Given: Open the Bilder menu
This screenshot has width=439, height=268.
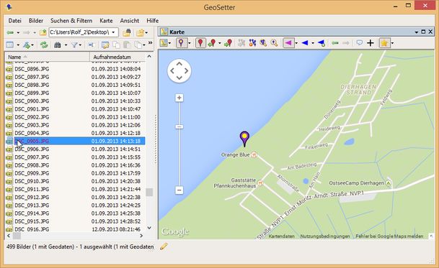Looking at the screenshot, I should pyautogui.click(x=36, y=21).
